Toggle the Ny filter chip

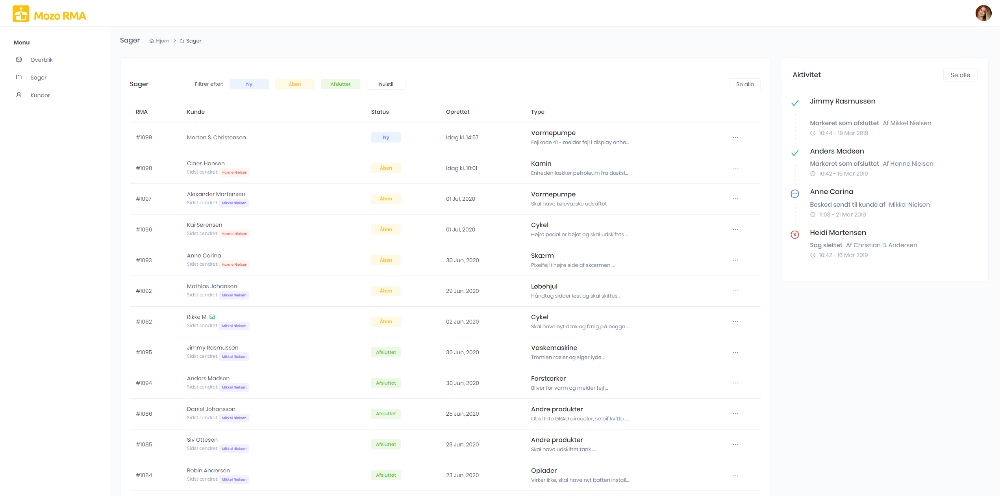pos(249,84)
